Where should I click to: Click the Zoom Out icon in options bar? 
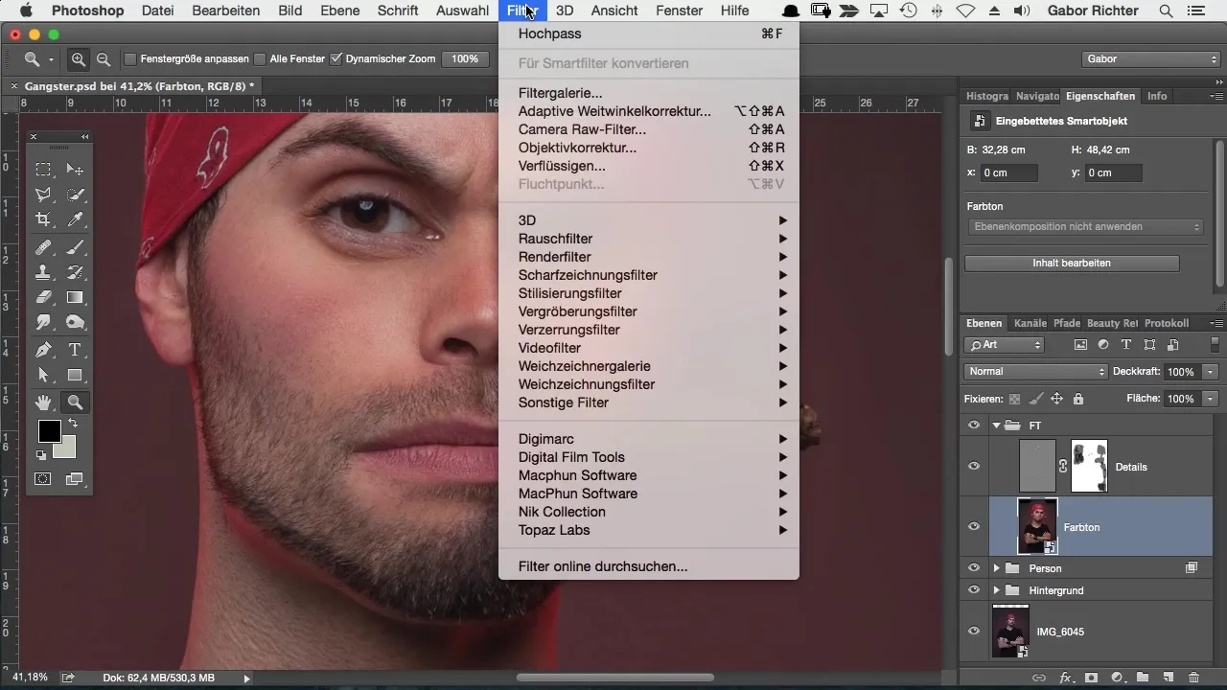pyautogui.click(x=103, y=58)
